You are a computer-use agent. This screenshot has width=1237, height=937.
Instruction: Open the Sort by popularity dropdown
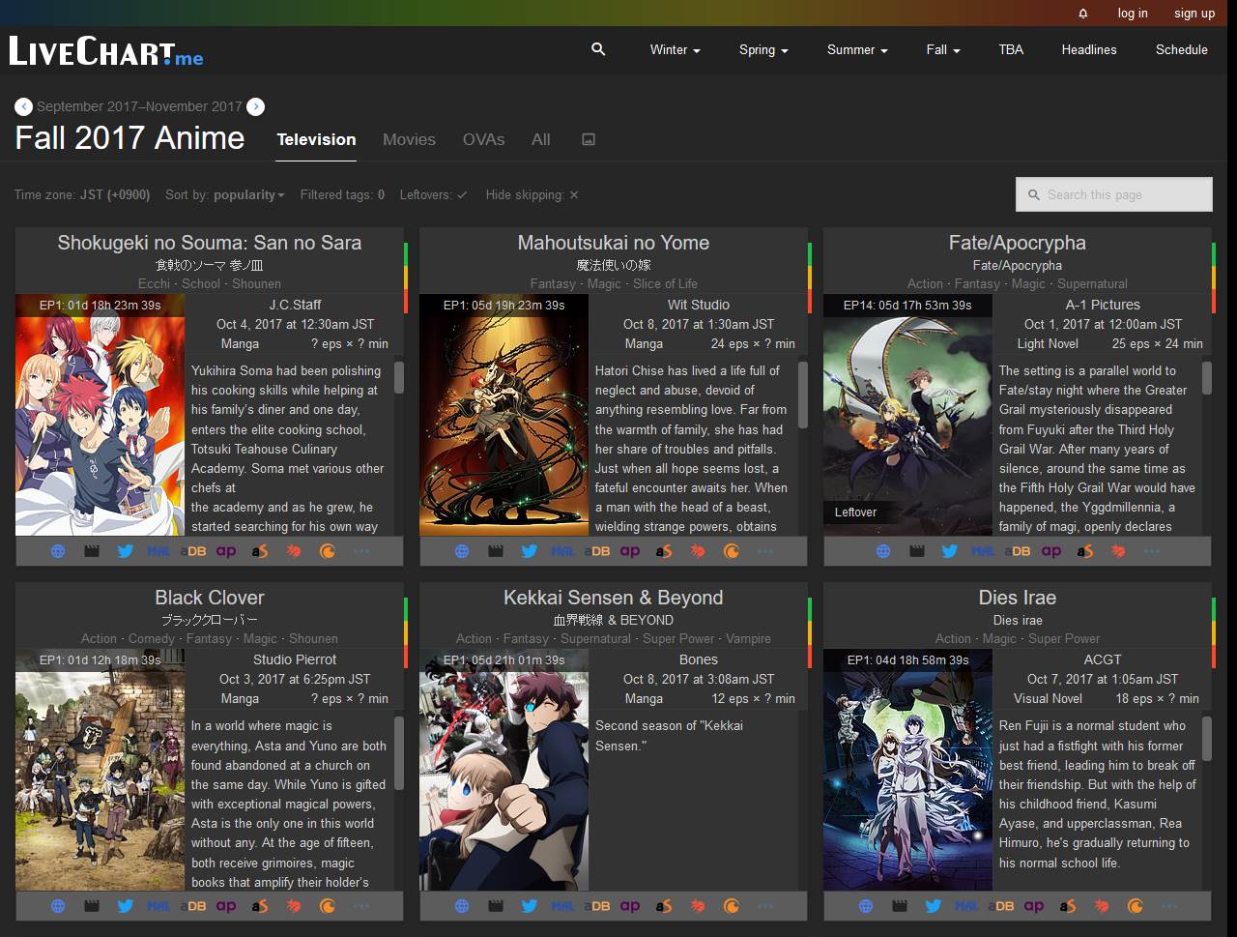225,194
